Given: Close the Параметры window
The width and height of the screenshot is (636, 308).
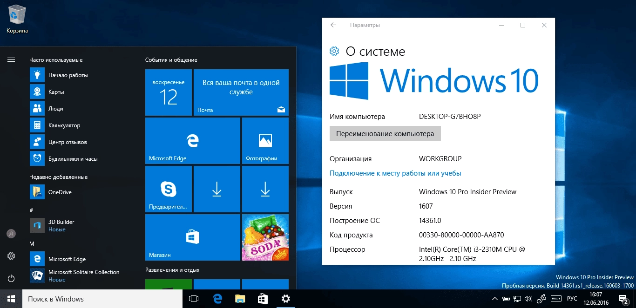Looking at the screenshot, I should click(x=544, y=25).
